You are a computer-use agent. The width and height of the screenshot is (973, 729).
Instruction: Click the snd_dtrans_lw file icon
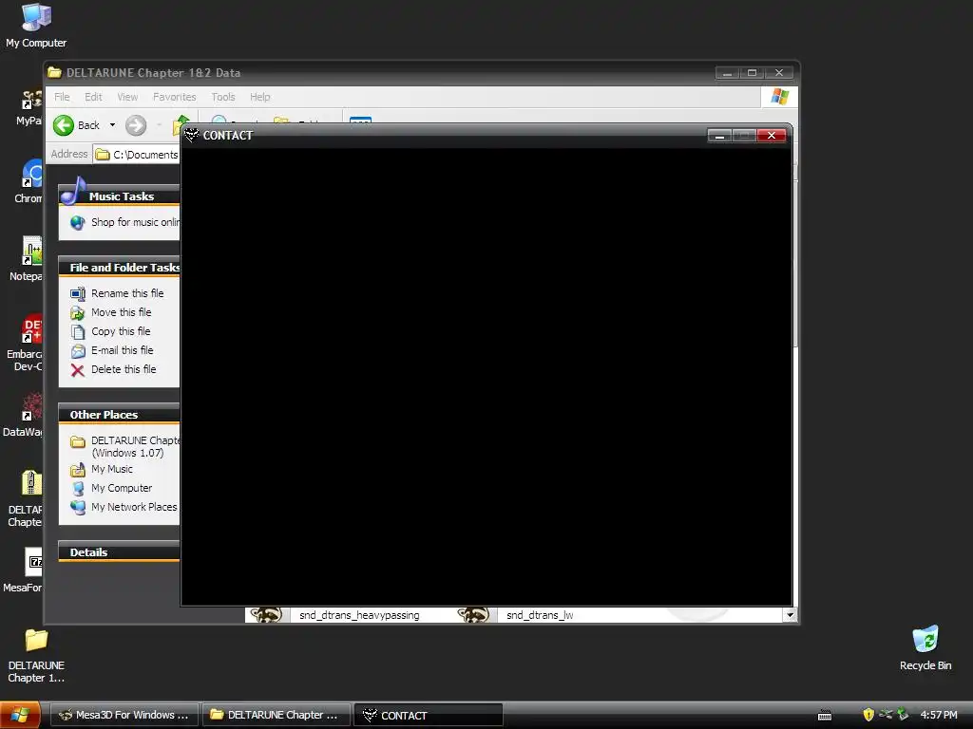tap(473, 614)
